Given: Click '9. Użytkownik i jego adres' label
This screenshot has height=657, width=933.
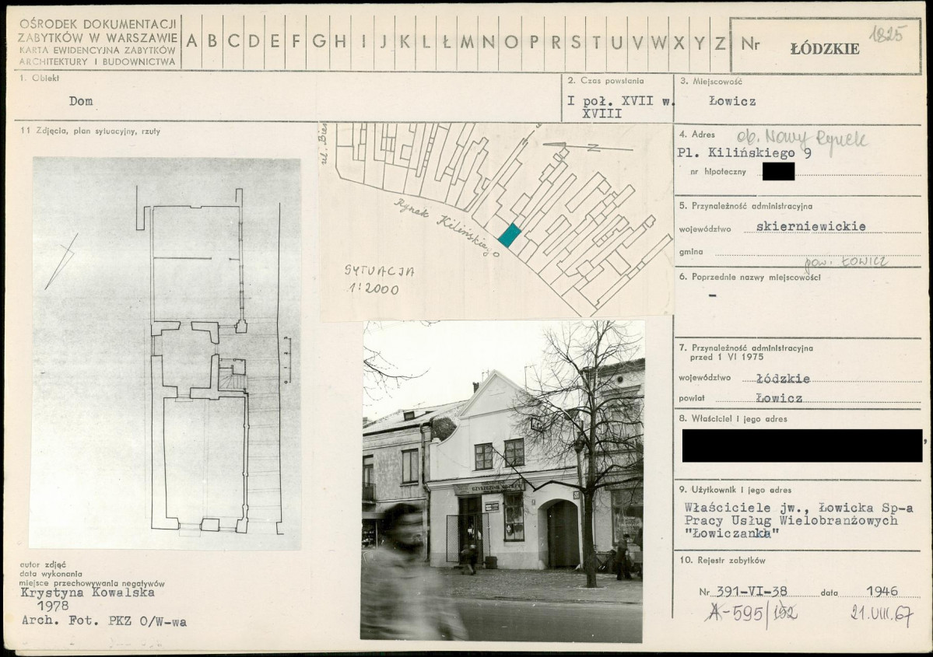Looking at the screenshot, I should tap(735, 491).
